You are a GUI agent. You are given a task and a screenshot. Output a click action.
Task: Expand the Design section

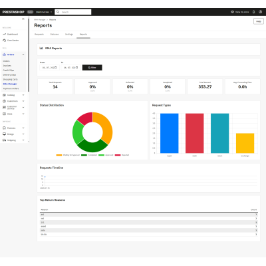23,134
